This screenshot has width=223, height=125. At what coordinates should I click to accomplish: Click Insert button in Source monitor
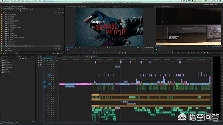point(119,53)
